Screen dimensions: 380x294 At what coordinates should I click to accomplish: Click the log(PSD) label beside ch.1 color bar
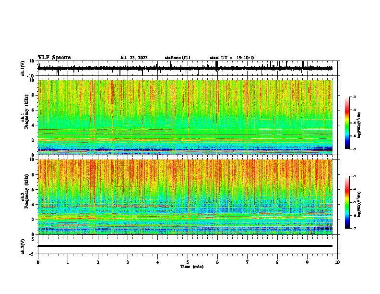359,125
